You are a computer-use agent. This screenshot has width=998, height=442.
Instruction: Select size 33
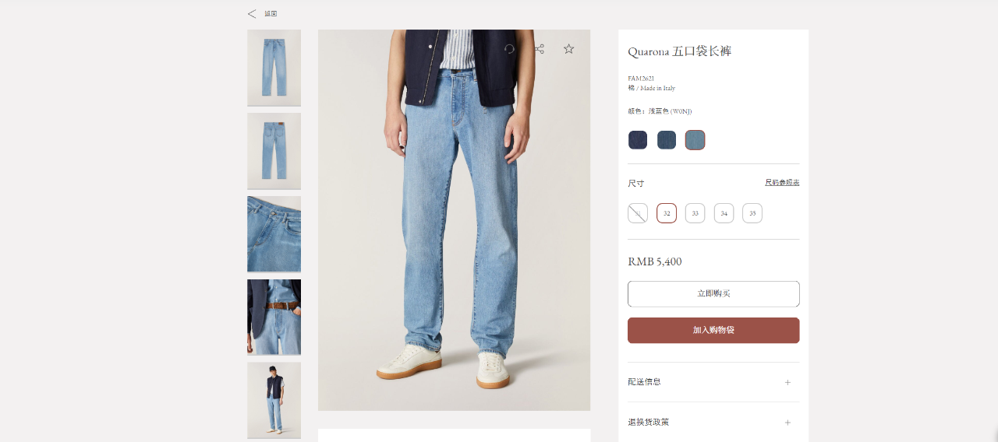point(695,213)
